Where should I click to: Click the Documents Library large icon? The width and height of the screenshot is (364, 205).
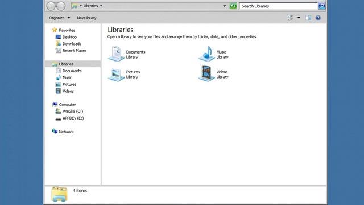point(116,54)
